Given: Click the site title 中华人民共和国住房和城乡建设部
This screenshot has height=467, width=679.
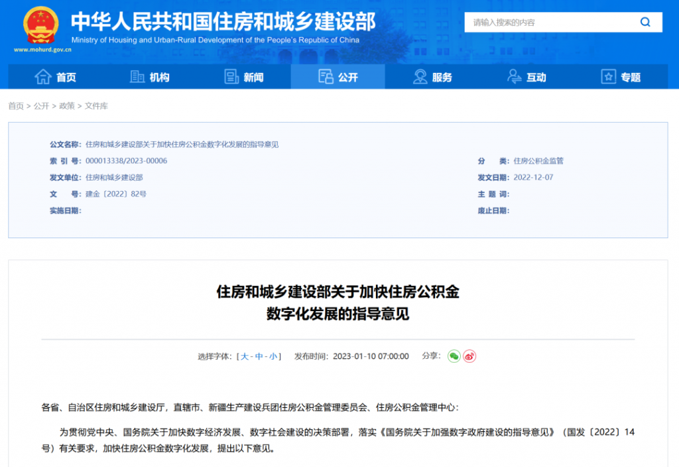Looking at the screenshot, I should coord(223,22).
